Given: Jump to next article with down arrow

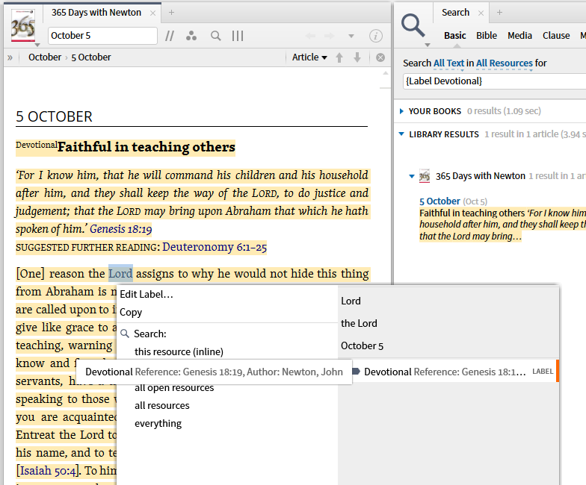Looking at the screenshot, I should [x=357, y=57].
